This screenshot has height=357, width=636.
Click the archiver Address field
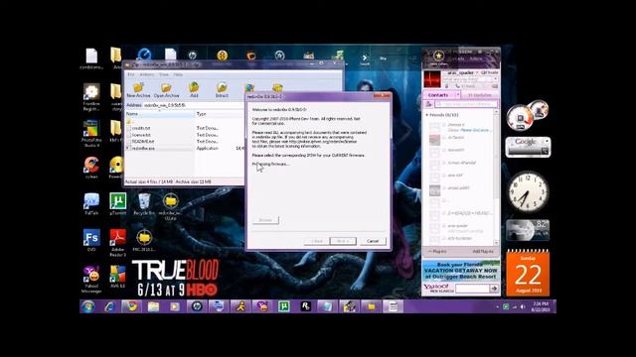pyautogui.click(x=193, y=105)
